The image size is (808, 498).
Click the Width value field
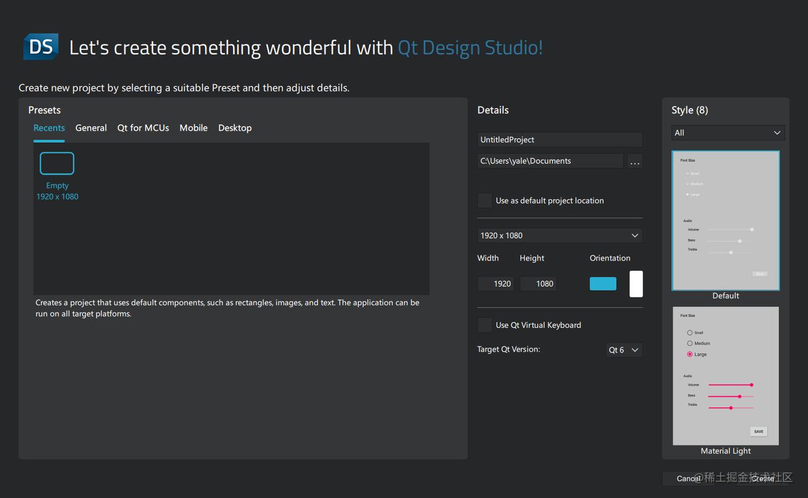coord(496,284)
